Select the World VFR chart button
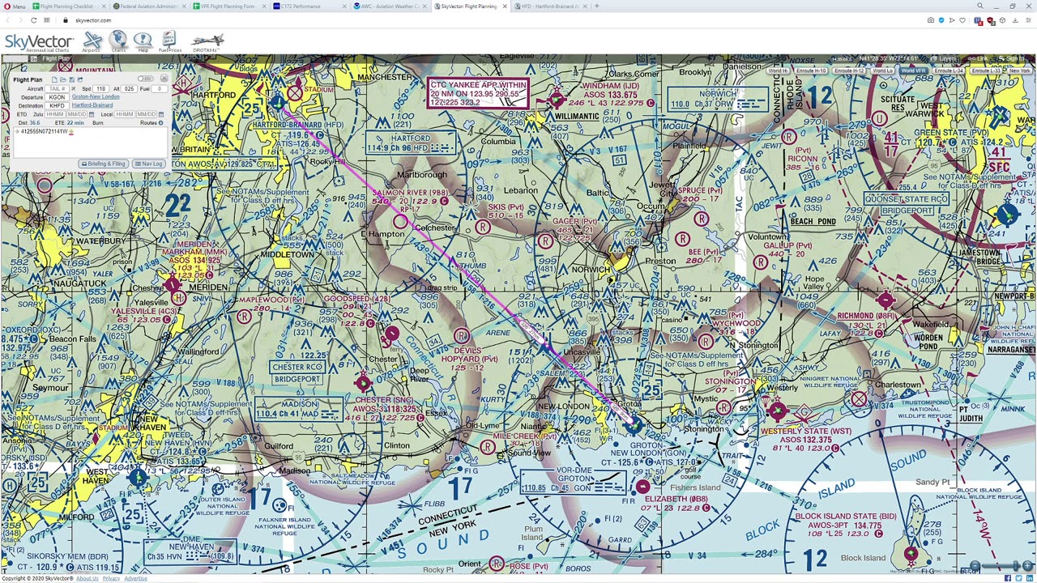Screen dimensions: 1037x583 coord(914,70)
